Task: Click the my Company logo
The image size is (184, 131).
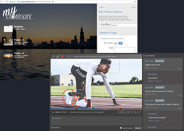Action: [x=18, y=13]
